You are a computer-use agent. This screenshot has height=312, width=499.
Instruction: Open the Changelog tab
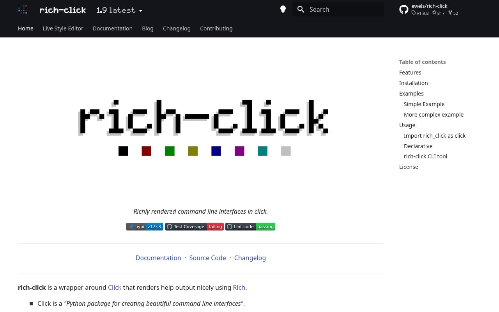[177, 28]
